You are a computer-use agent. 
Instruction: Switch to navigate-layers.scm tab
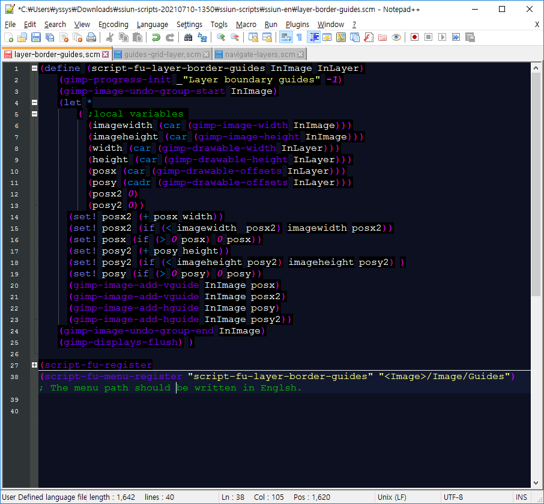click(260, 55)
